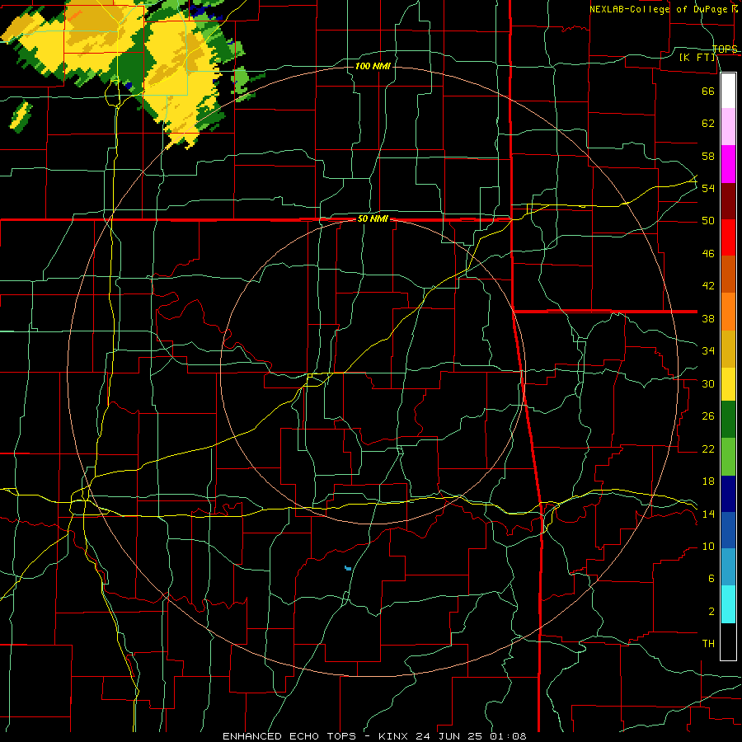Click the 'NEXLAB-College of DuPage' text
The width and height of the screenshot is (742, 742).
click(660, 9)
